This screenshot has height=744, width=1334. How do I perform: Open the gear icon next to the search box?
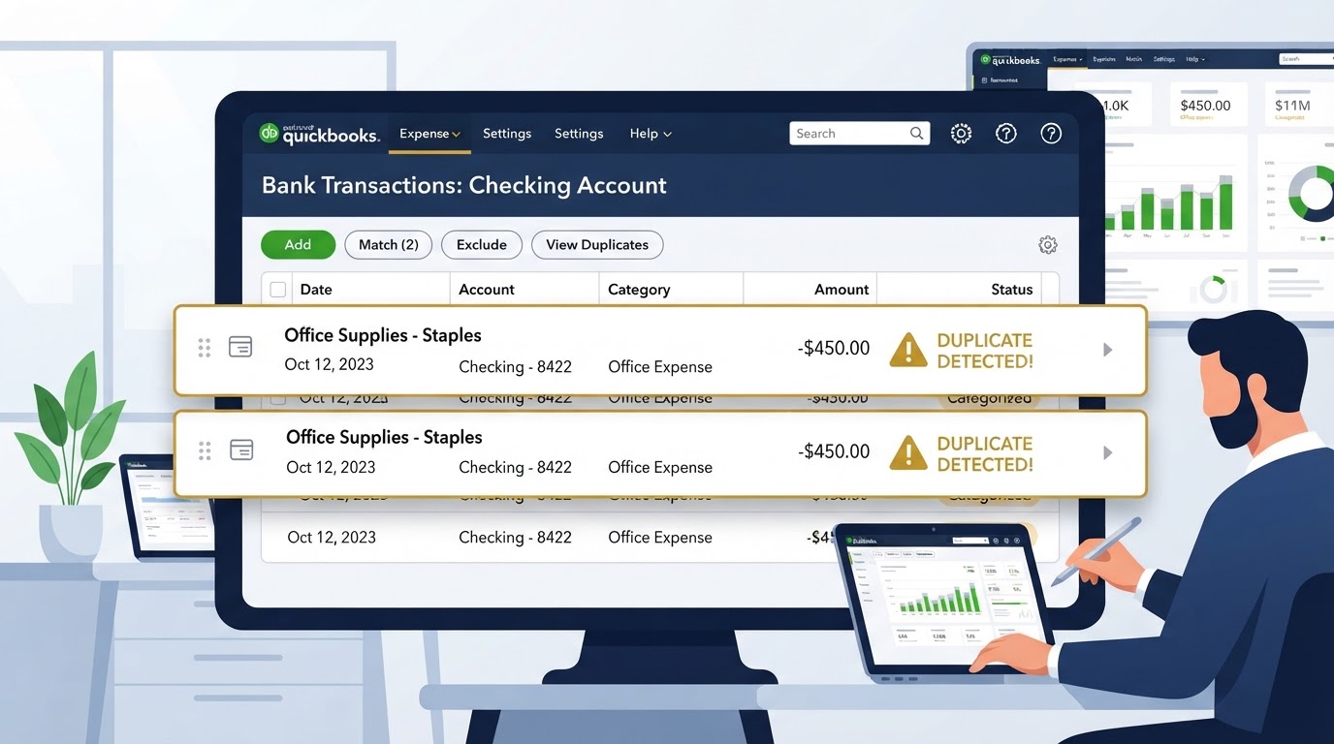(961, 134)
